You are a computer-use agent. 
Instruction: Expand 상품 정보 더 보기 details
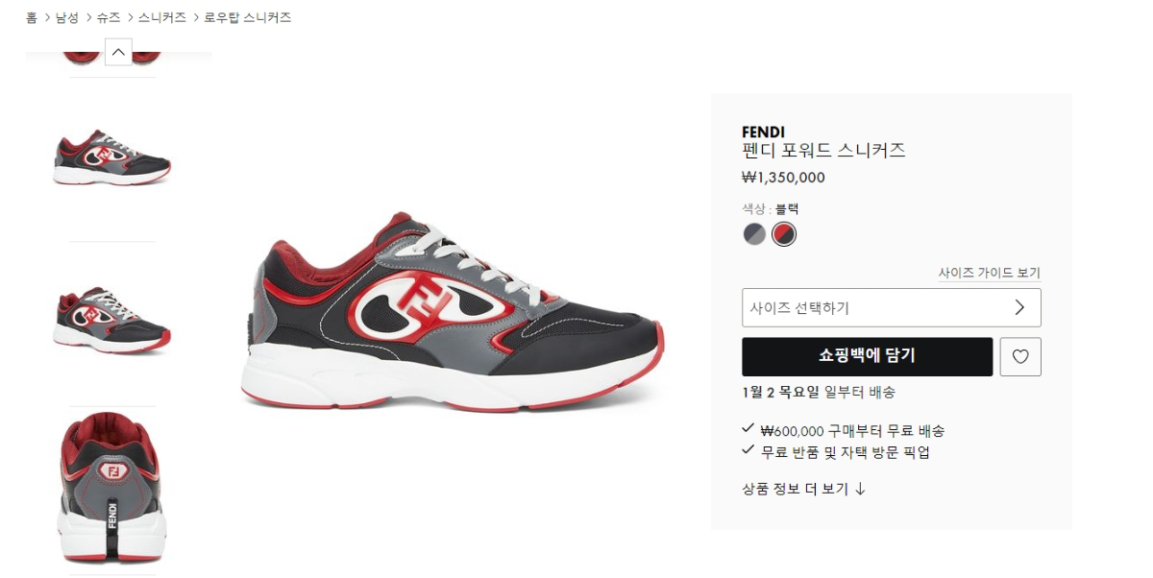pos(804,489)
